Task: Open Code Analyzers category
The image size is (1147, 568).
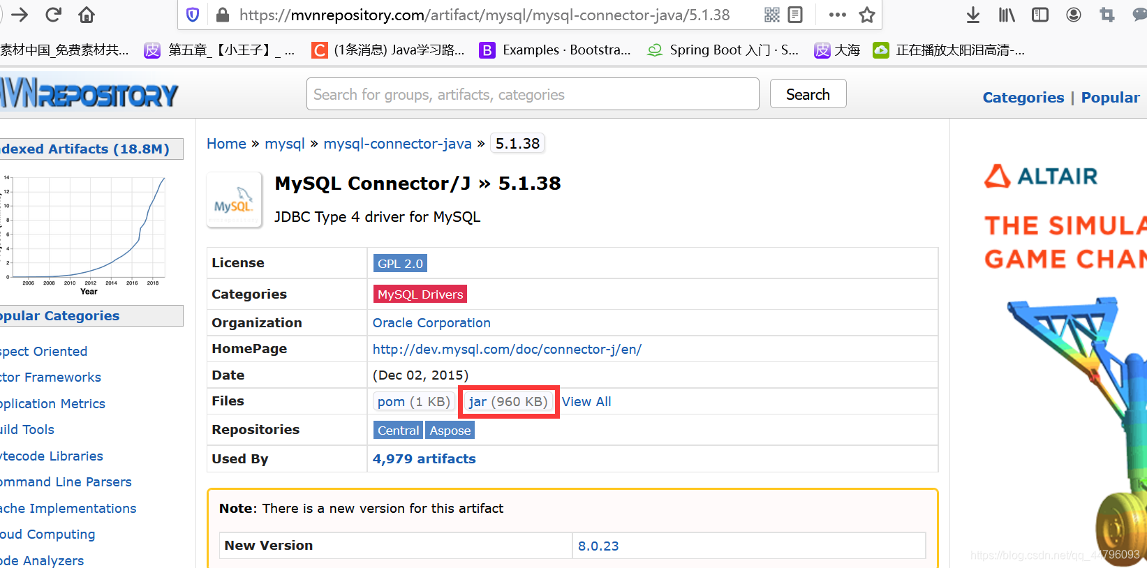Action: point(42,560)
